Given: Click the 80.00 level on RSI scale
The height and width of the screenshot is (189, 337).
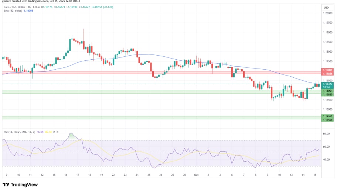Looking at the screenshot, I should coord(326,134).
